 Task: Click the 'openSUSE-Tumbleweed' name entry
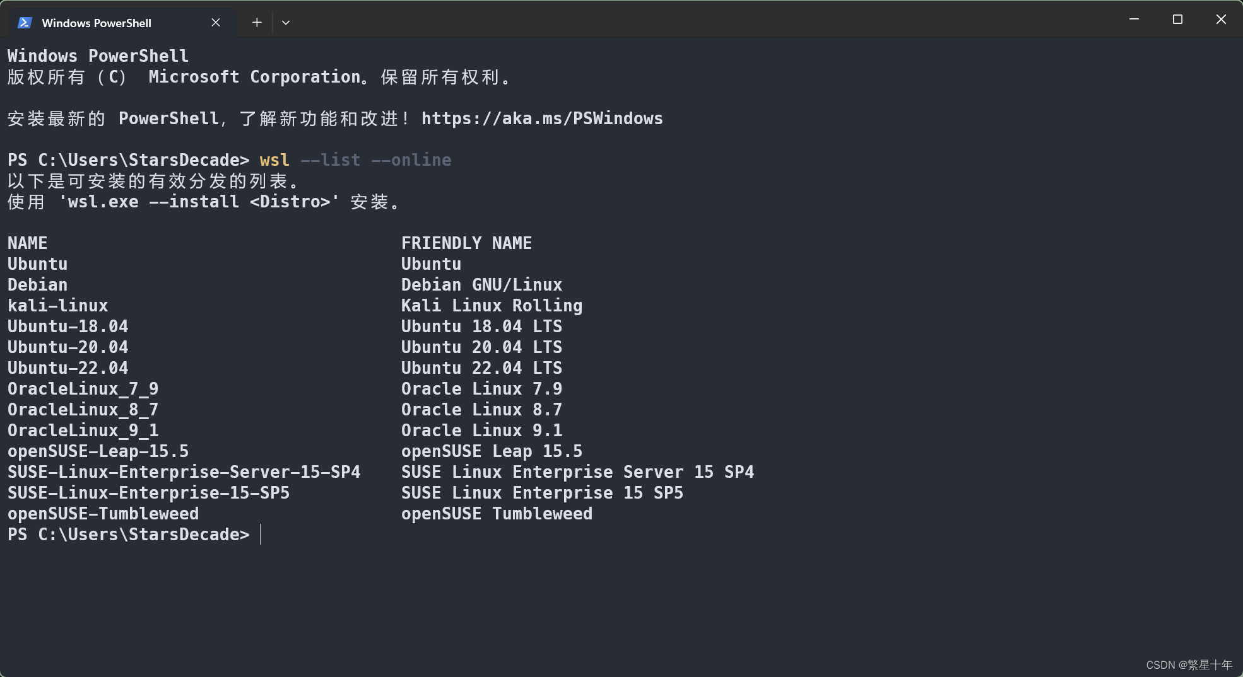pos(103,514)
